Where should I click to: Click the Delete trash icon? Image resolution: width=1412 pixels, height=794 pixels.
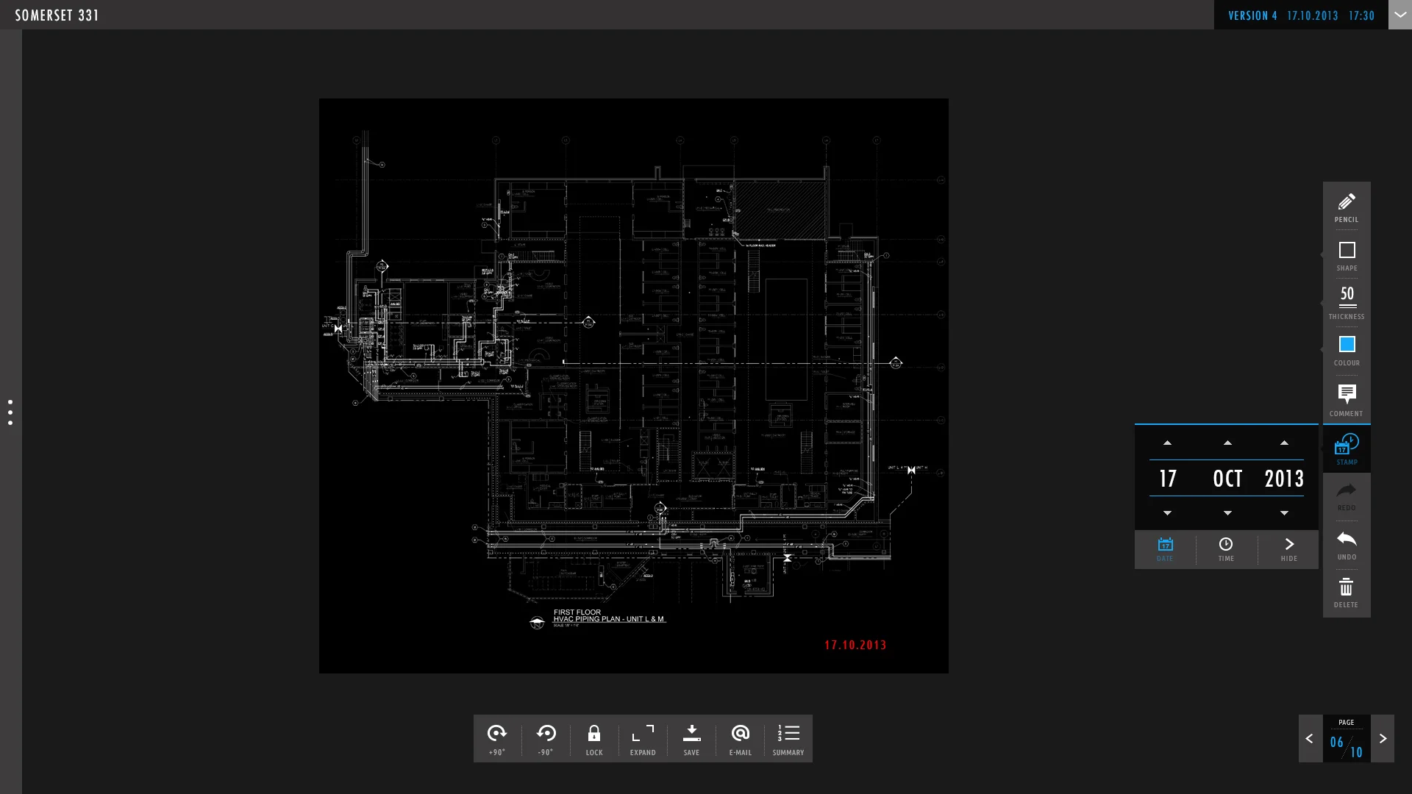[1347, 593]
